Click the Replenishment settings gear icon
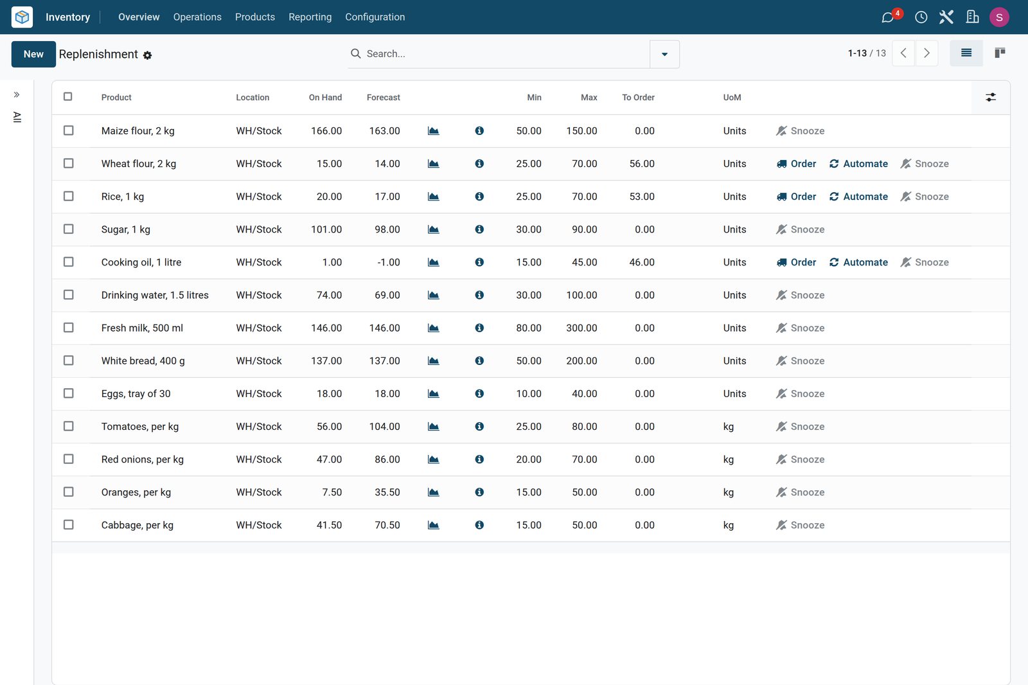This screenshot has width=1028, height=685. point(147,55)
